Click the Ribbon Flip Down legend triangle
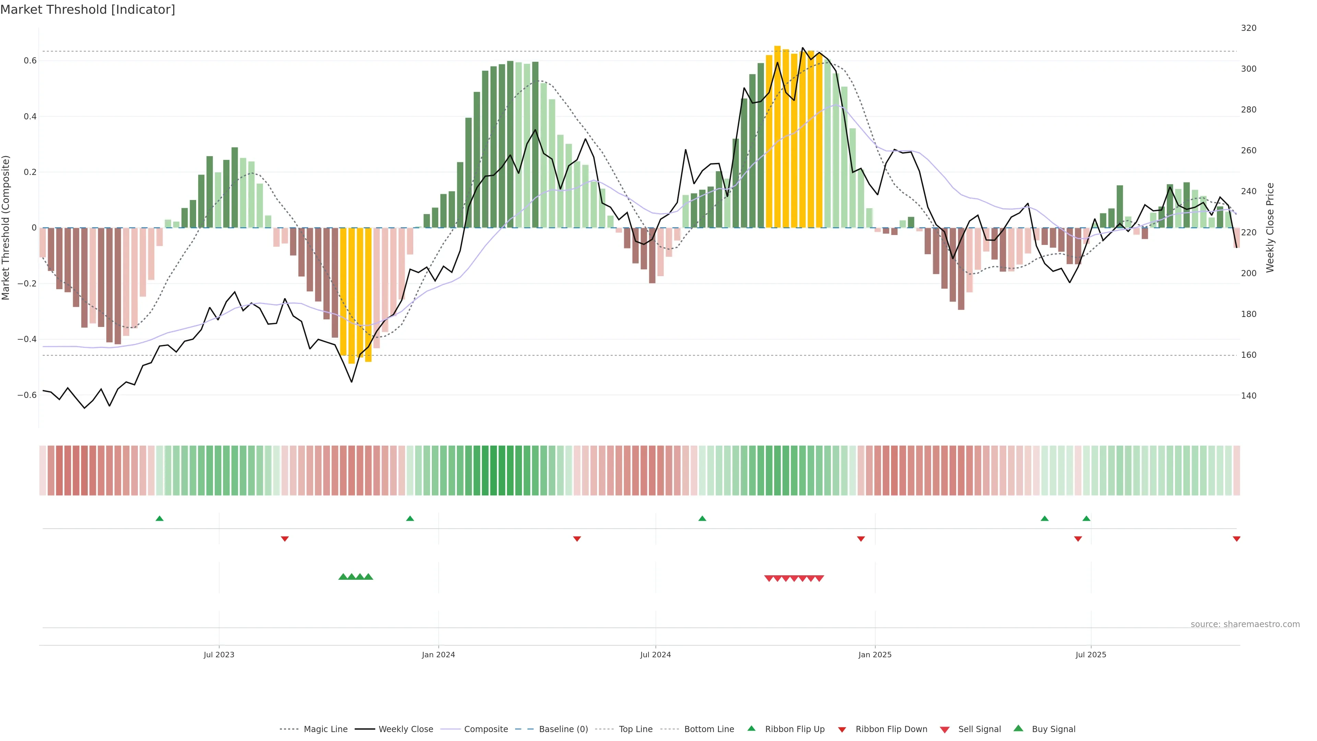The image size is (1317, 741). (842, 730)
